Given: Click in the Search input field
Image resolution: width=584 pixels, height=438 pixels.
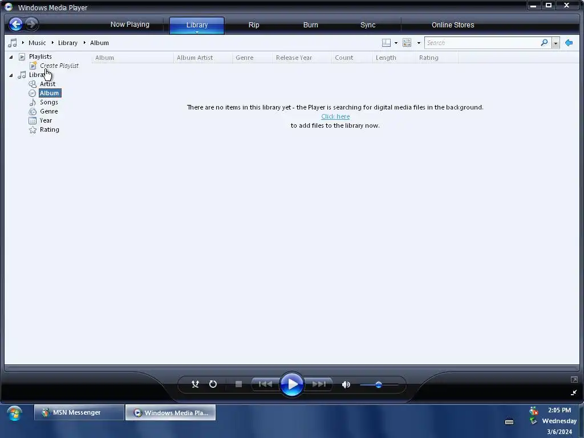Looking at the screenshot, I should click(x=482, y=43).
